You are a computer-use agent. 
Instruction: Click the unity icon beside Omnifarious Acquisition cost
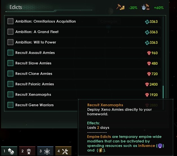click(147, 22)
